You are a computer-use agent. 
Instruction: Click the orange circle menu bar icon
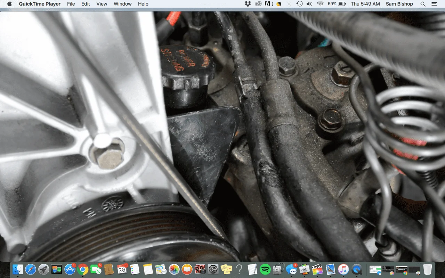[x=279, y=4]
